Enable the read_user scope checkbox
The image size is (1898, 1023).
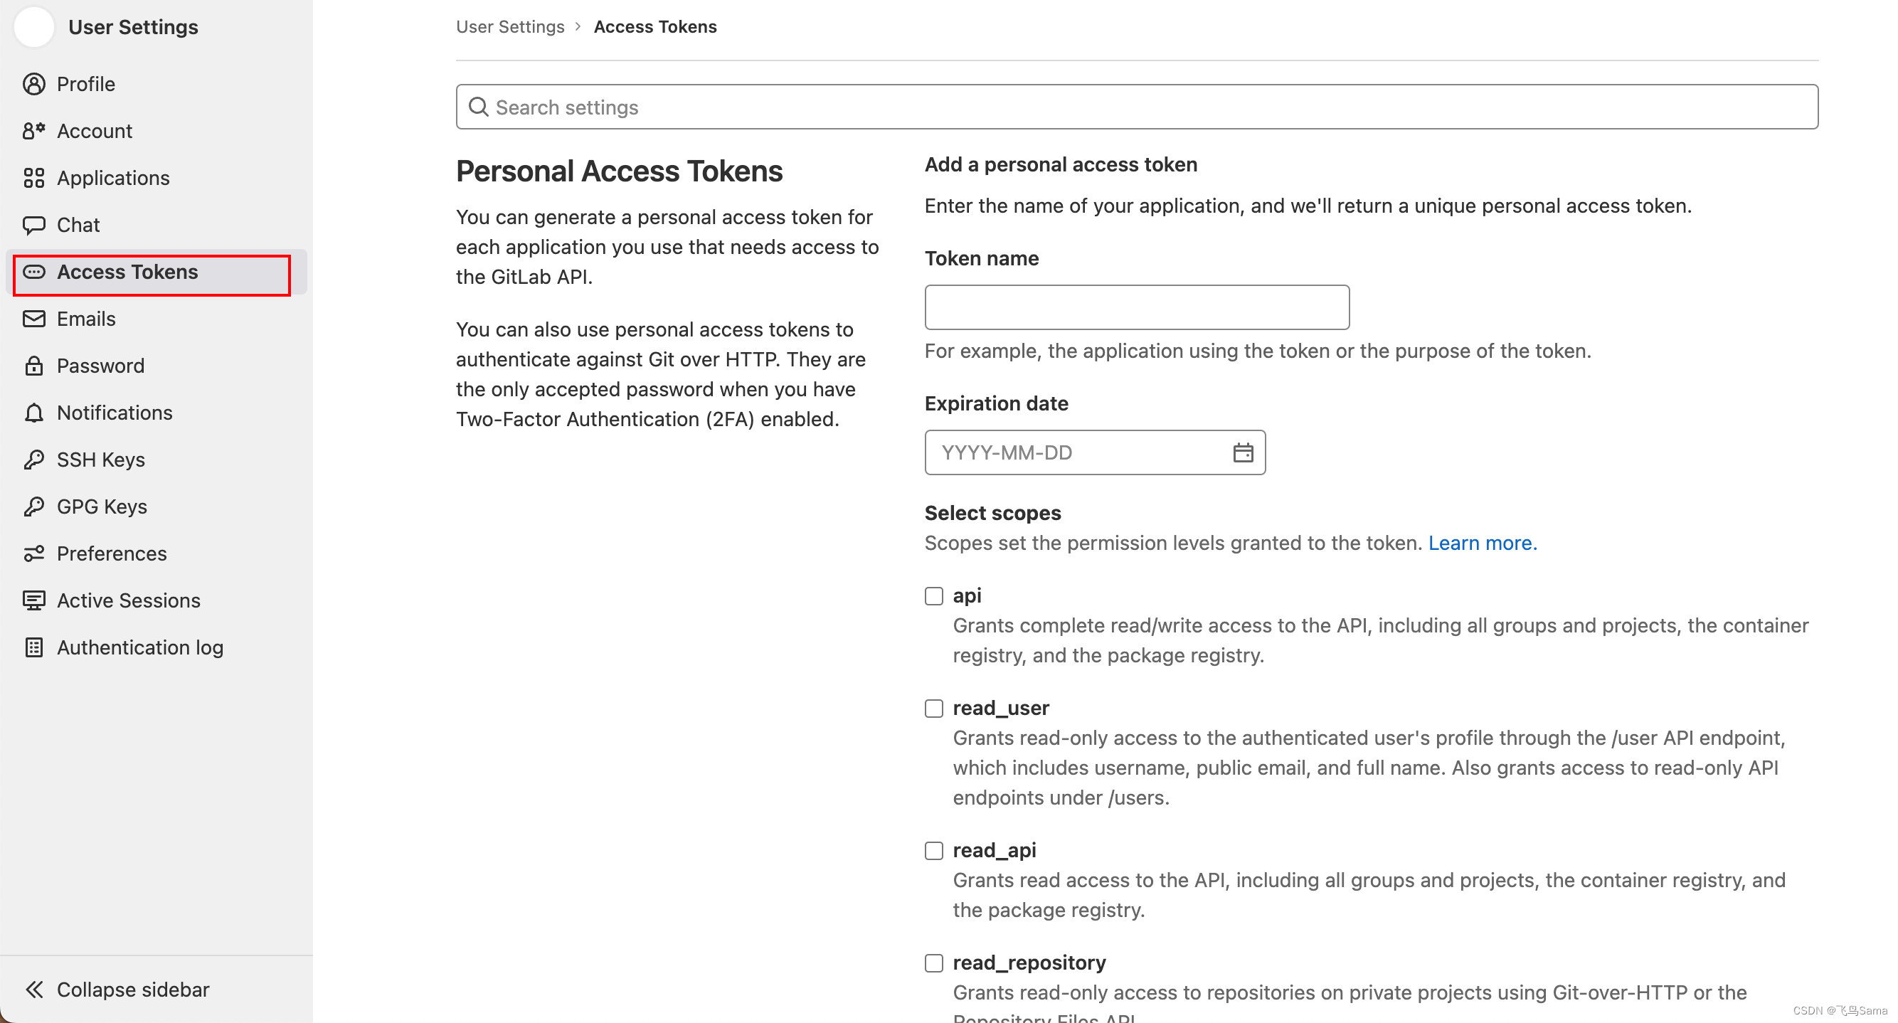(x=933, y=706)
